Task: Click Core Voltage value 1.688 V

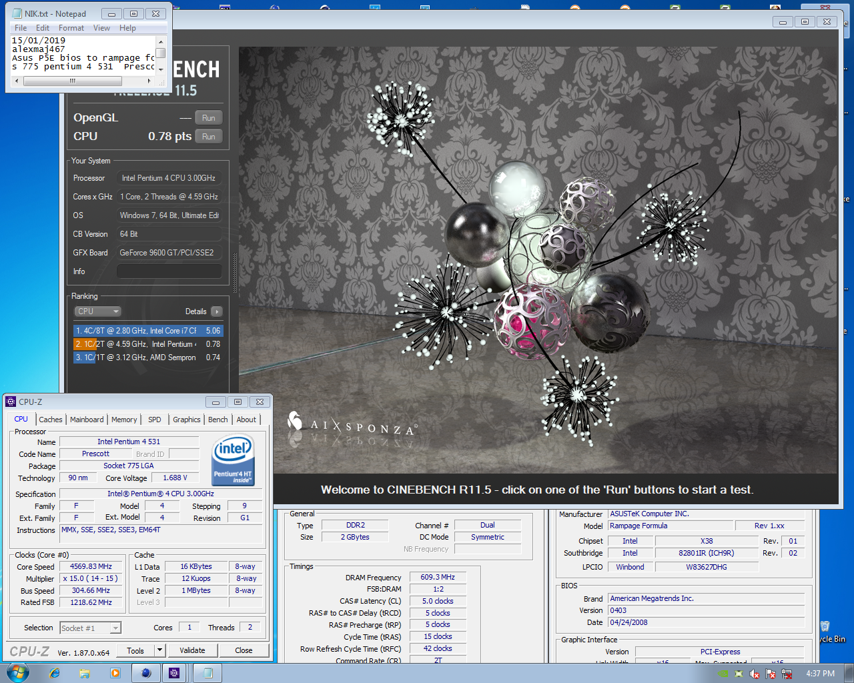Action: 175,478
